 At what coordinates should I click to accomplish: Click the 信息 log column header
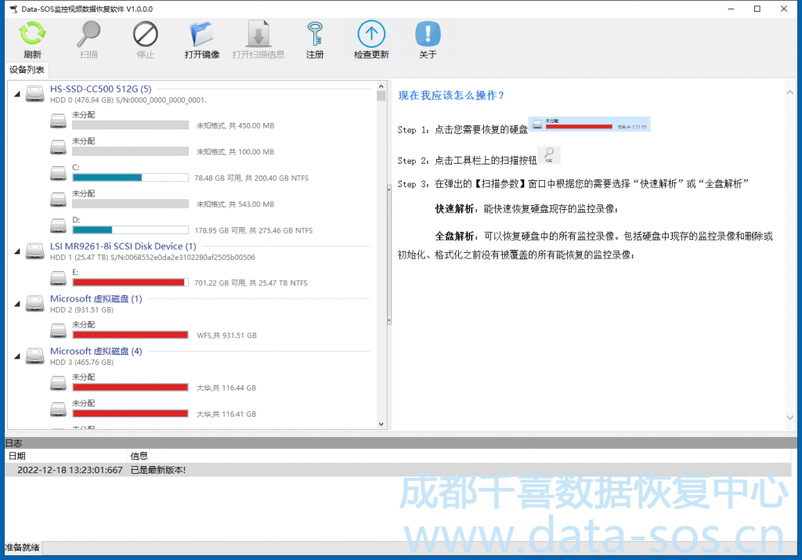click(x=139, y=455)
